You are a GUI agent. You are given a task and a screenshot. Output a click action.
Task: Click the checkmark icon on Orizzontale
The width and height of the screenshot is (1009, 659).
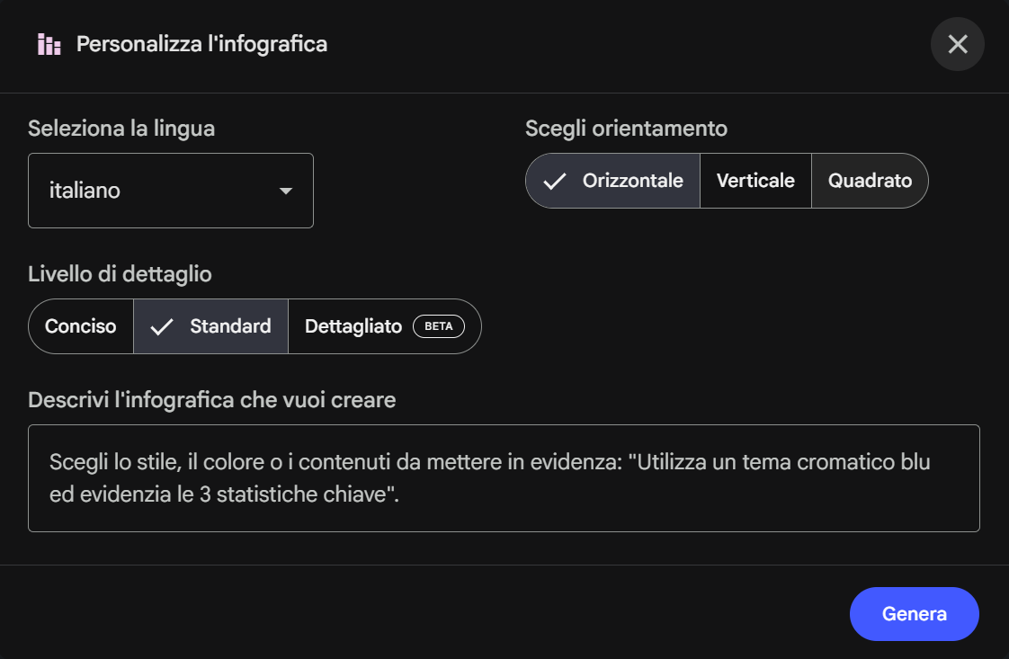click(x=555, y=181)
